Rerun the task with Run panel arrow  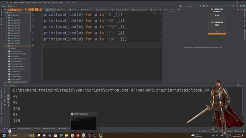coord(5,89)
